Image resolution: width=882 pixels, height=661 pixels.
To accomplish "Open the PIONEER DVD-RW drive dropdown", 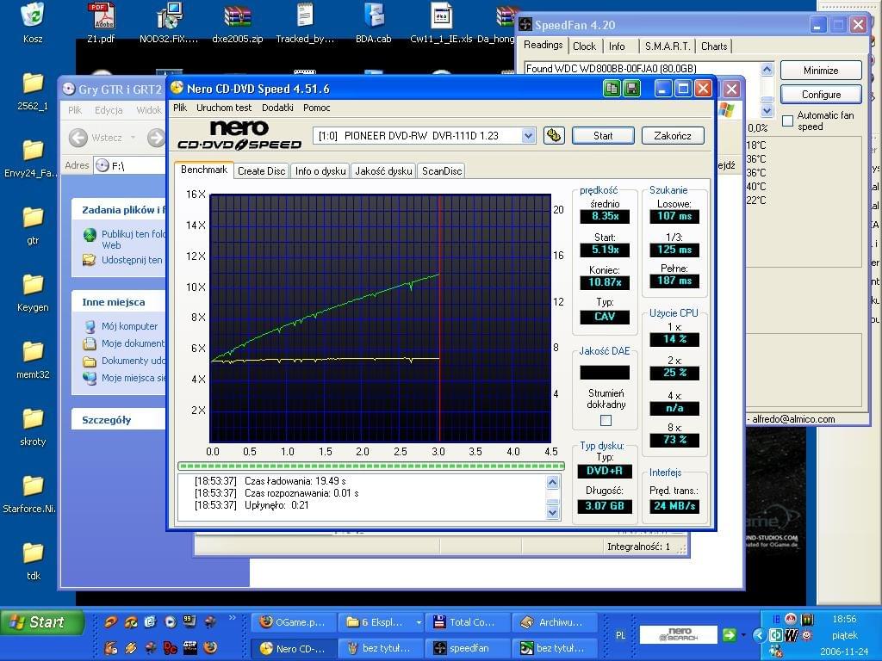I will 528,135.
